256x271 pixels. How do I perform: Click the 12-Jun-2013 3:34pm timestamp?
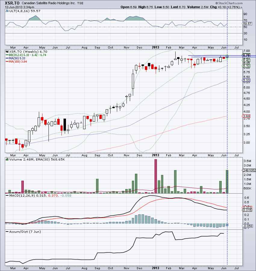point(20,7)
